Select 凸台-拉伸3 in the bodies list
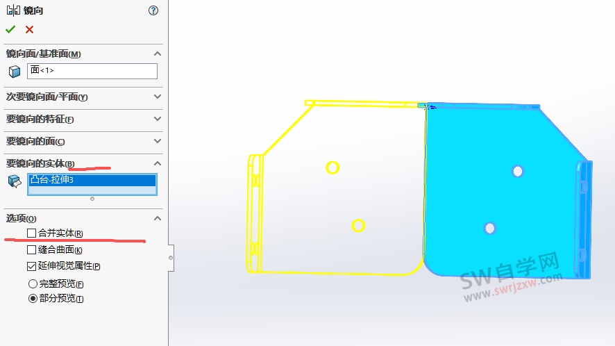615x346 pixels. [x=92, y=180]
